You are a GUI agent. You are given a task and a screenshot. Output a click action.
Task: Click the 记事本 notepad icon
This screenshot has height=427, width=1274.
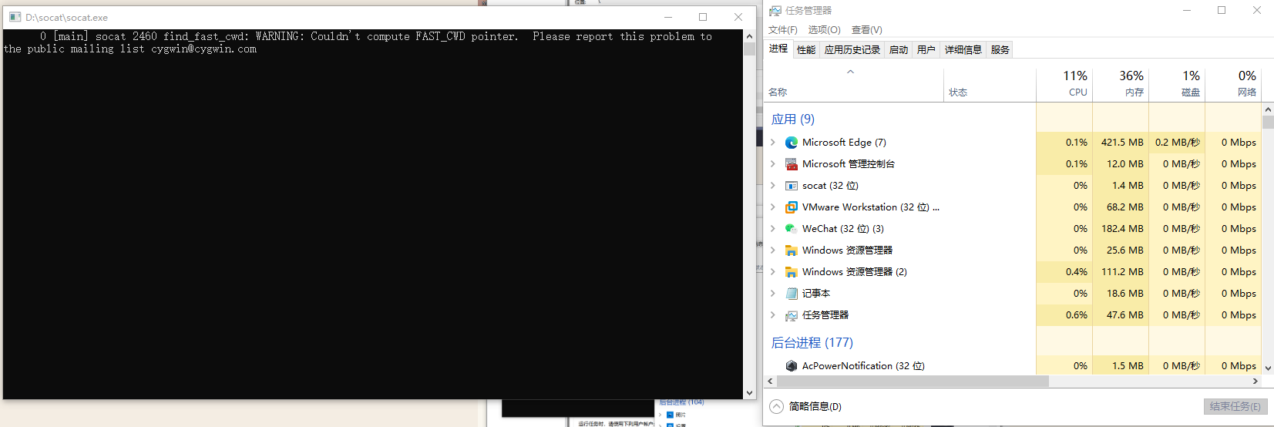point(791,294)
